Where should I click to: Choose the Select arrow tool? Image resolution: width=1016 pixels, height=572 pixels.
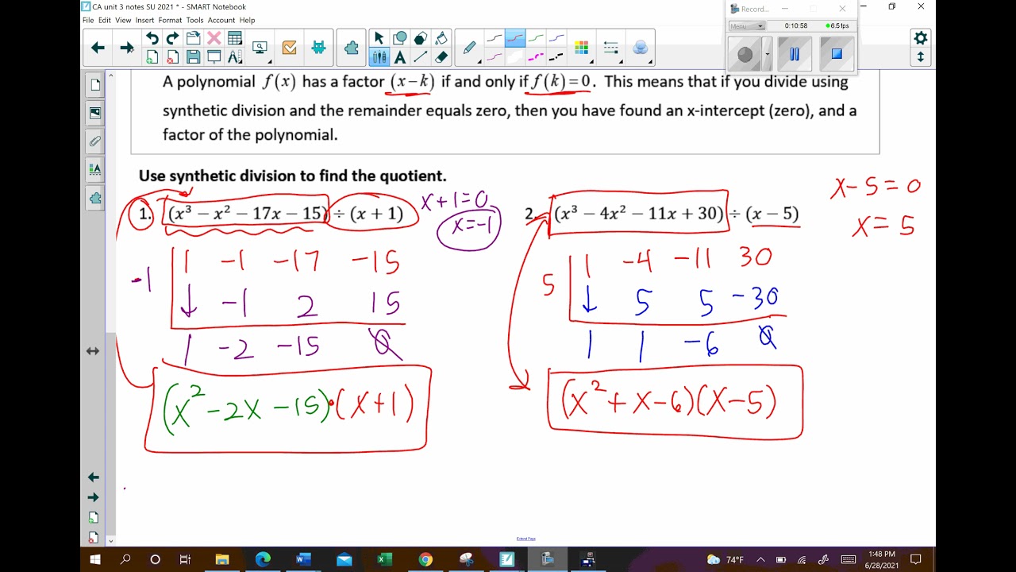tap(379, 38)
